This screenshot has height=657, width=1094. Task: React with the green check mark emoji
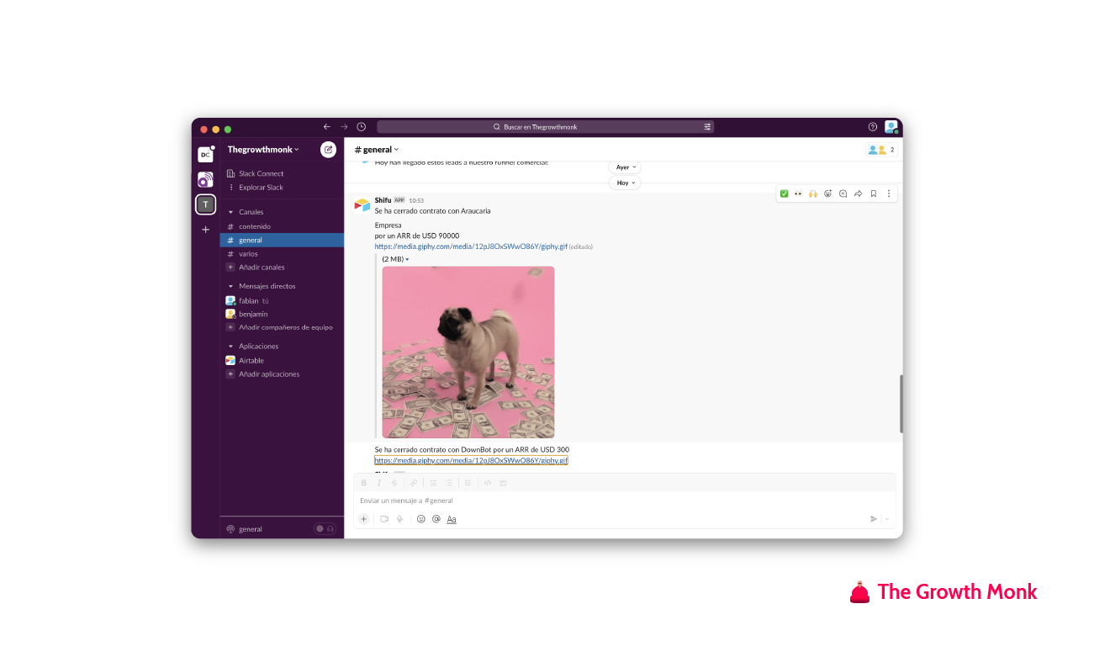784,193
